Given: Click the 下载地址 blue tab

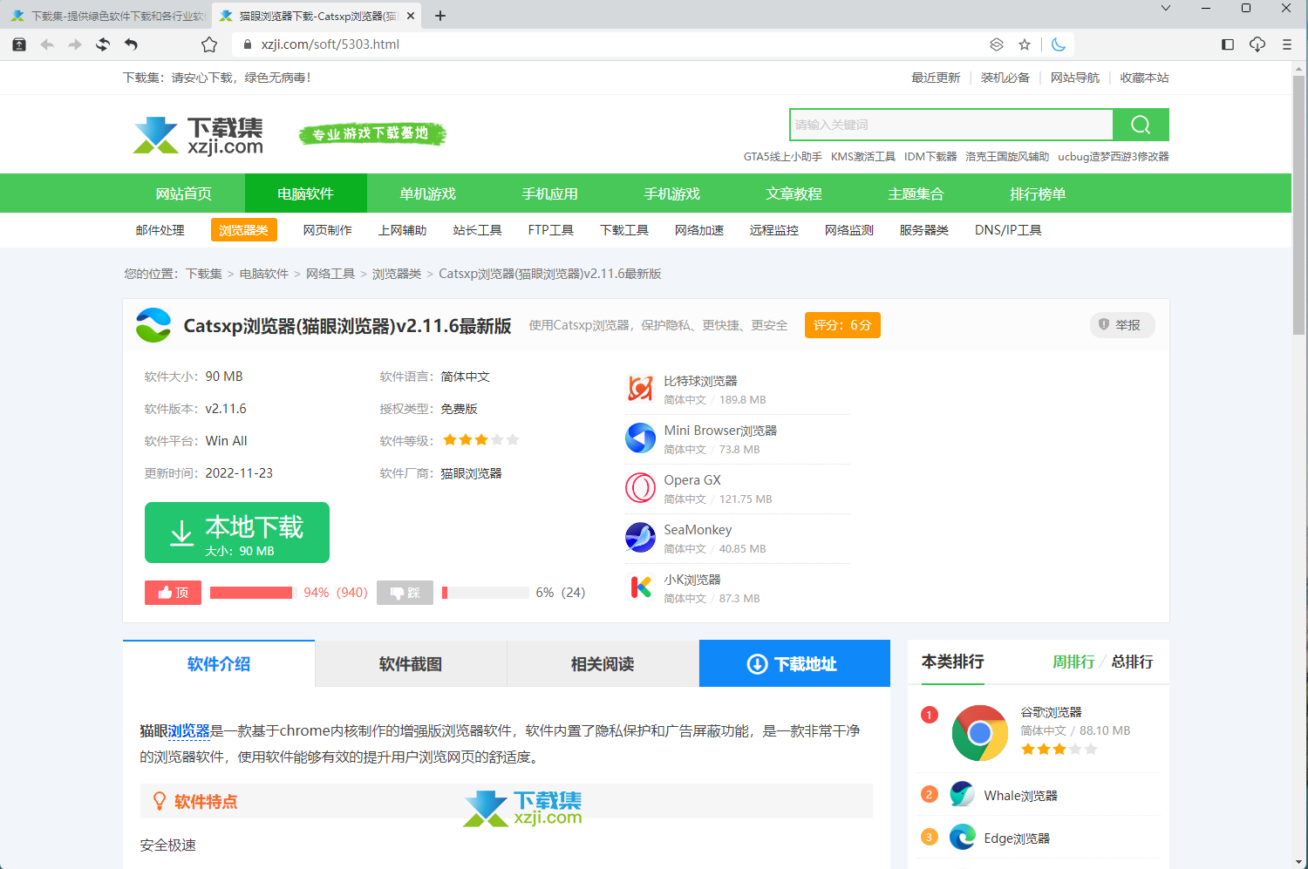Looking at the screenshot, I should pos(794,663).
